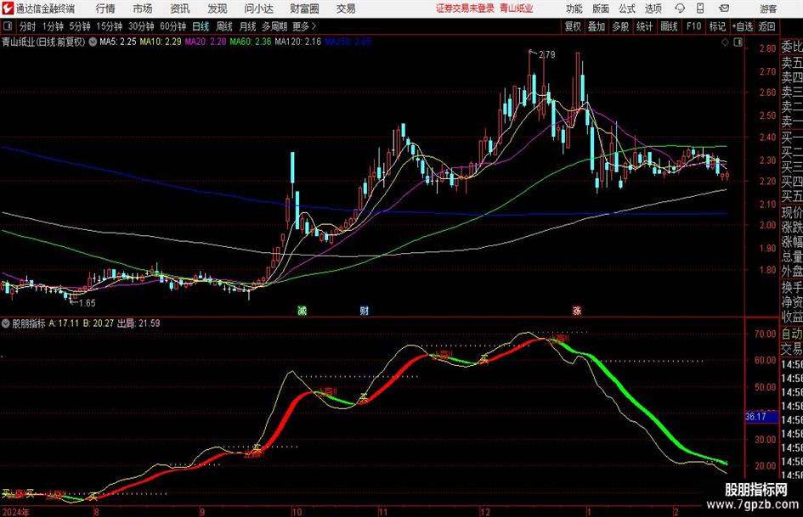
Task: Switch to 1分钟 chart period
Action: (x=53, y=26)
